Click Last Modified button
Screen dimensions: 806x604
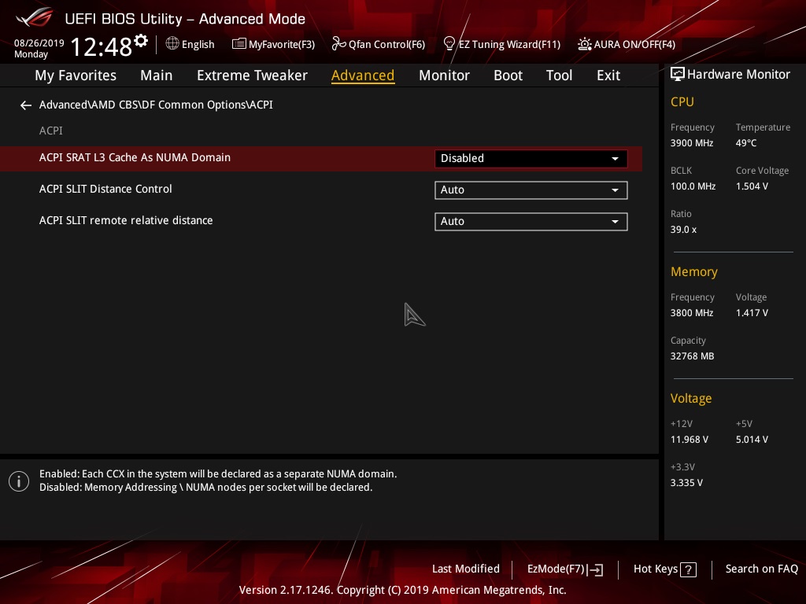(466, 569)
